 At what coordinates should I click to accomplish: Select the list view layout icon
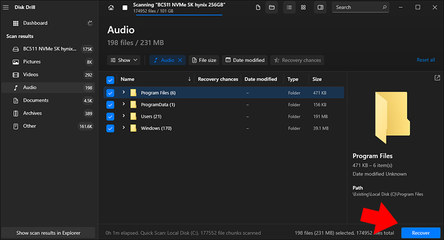coord(289,8)
